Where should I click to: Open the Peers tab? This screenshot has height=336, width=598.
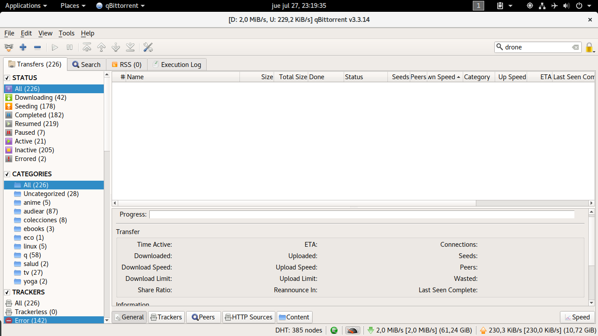(203, 317)
